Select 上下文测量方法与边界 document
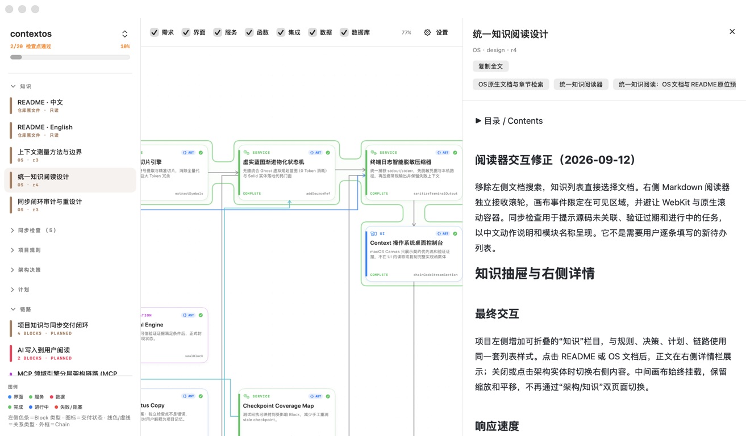Screen dimensions: 746x436 (x=70, y=156)
